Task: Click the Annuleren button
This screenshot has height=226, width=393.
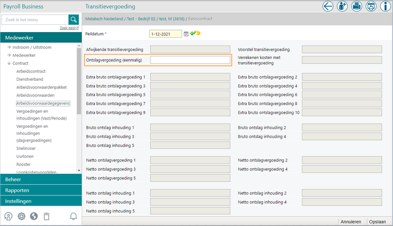Action: 351,221
